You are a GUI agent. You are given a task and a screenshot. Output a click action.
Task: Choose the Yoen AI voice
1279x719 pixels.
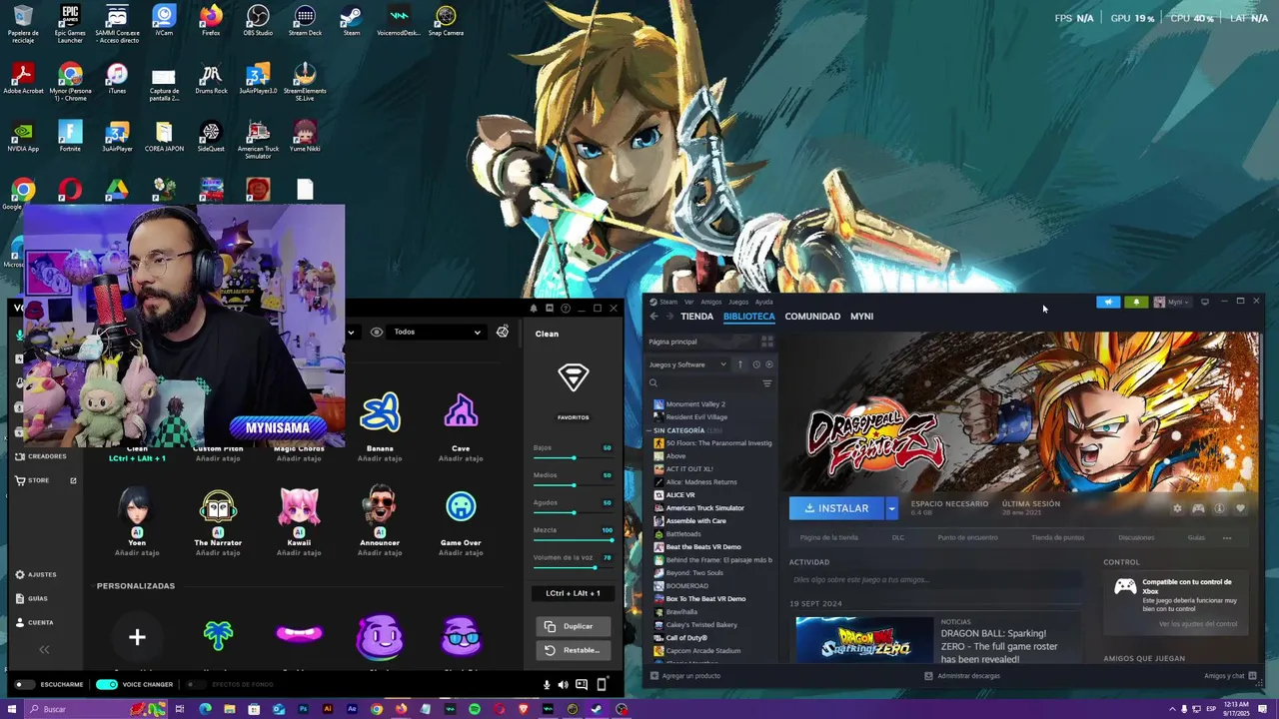(x=137, y=506)
